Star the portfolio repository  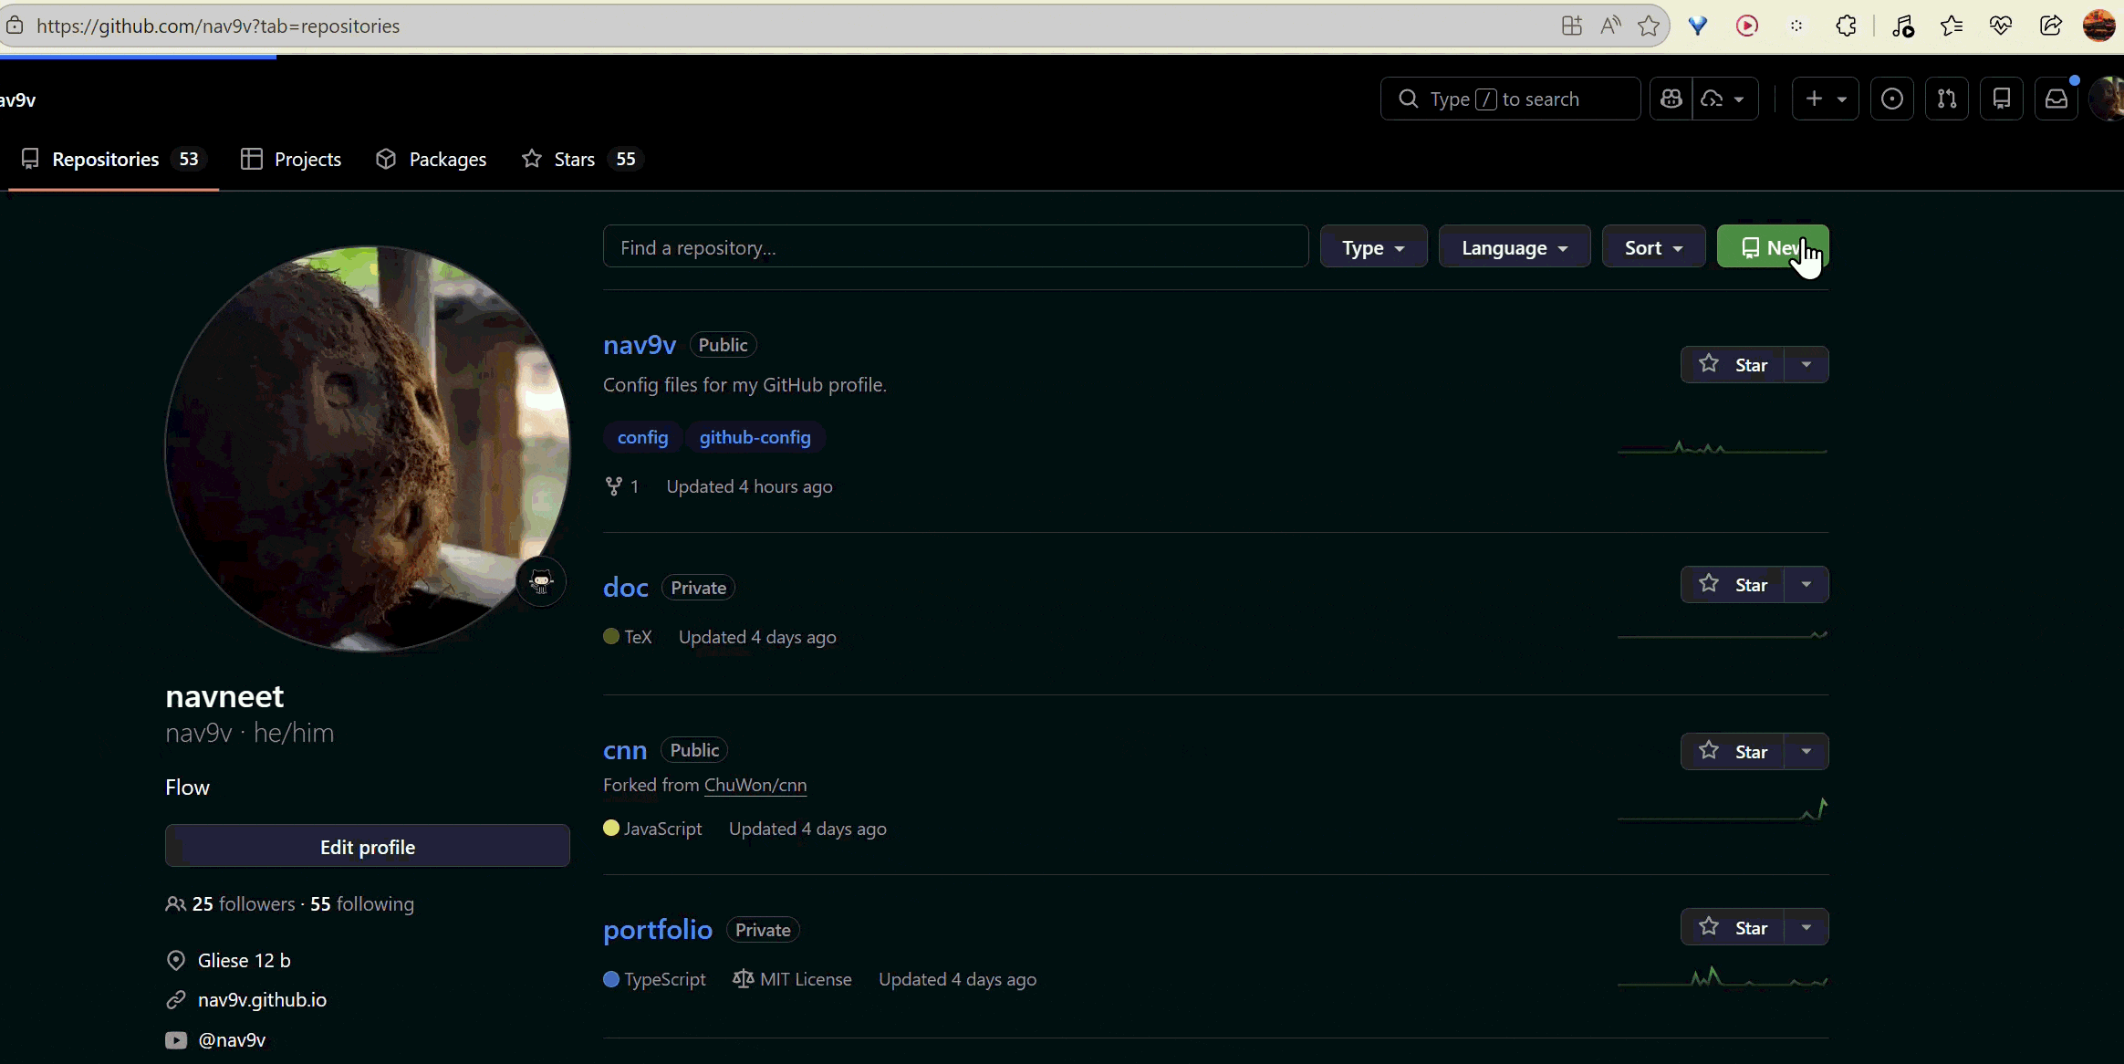coord(1733,928)
